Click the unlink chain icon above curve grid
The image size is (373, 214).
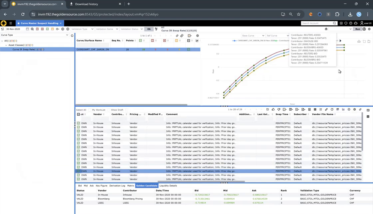[182, 36]
